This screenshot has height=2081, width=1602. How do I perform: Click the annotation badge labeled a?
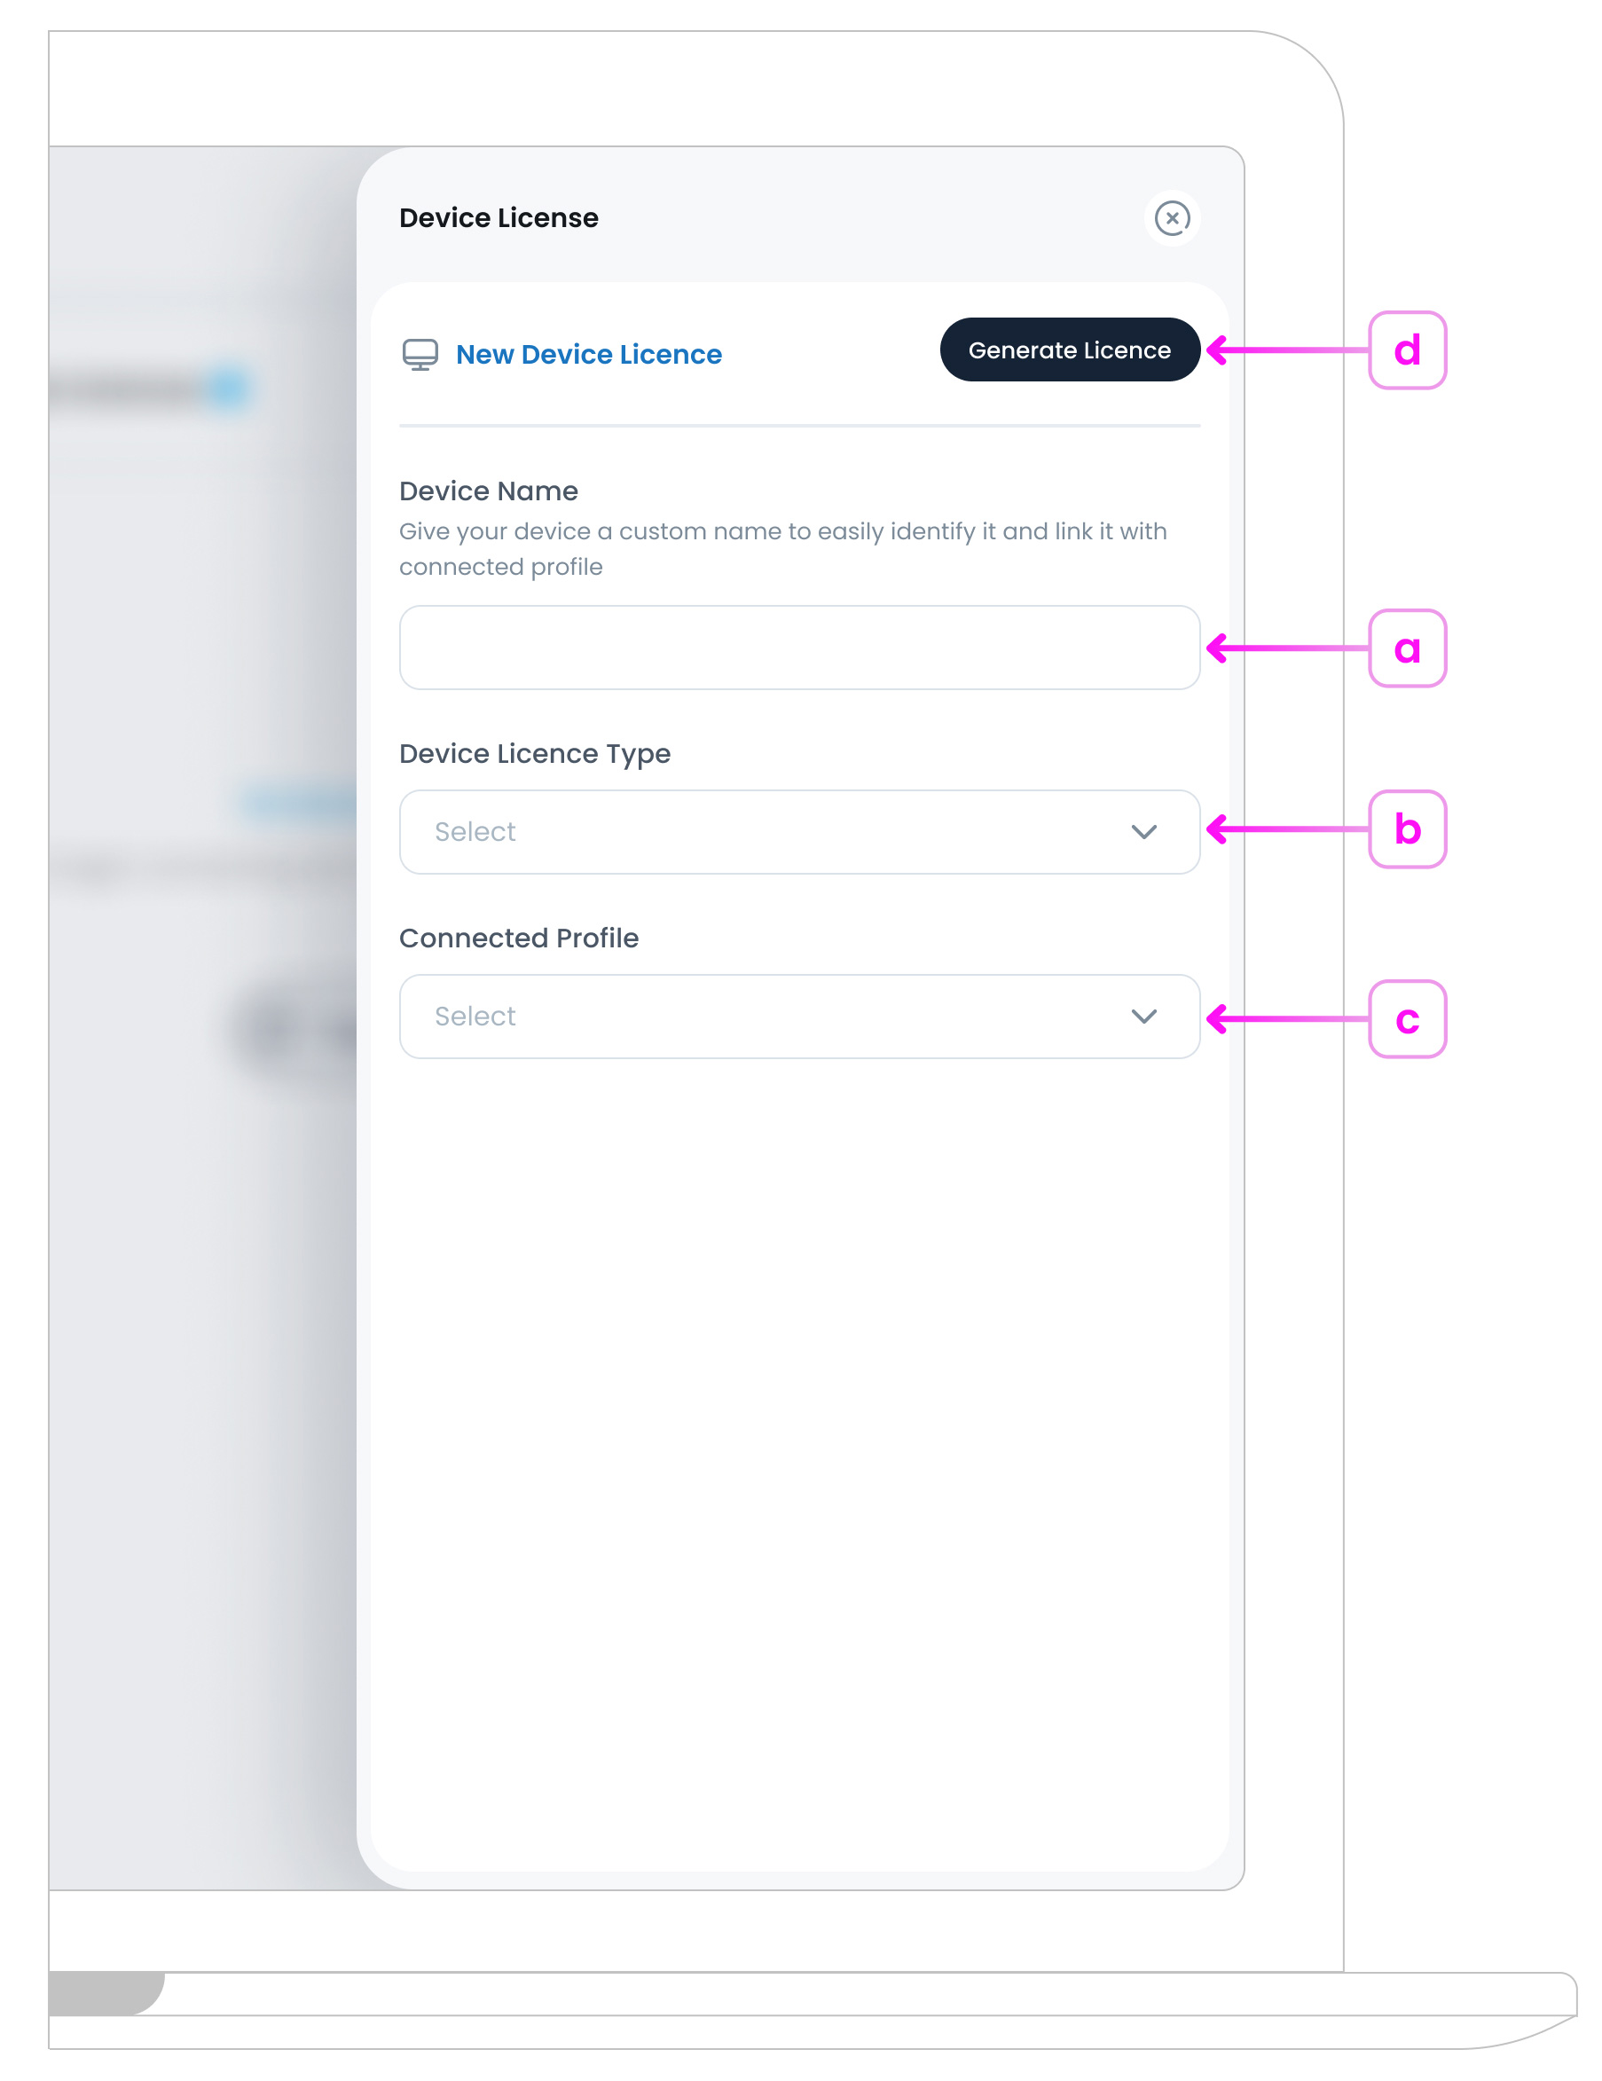tap(1408, 649)
